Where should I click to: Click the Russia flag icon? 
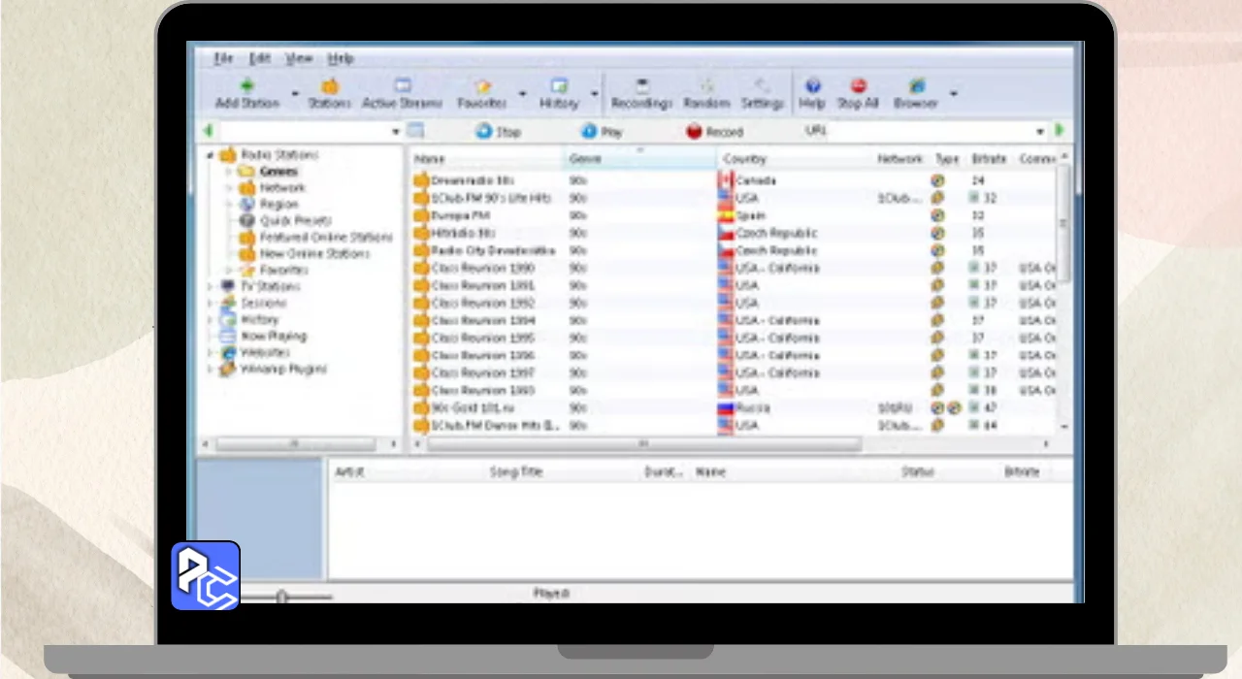[725, 407]
